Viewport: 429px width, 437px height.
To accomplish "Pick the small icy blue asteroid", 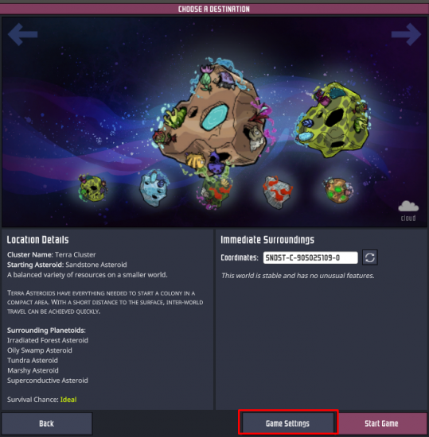I will 154,188.
